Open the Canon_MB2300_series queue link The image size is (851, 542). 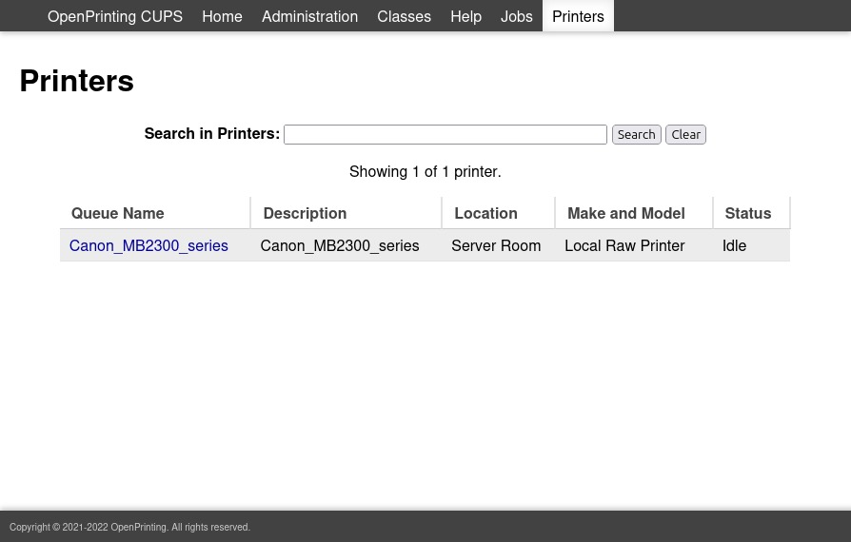click(x=148, y=245)
